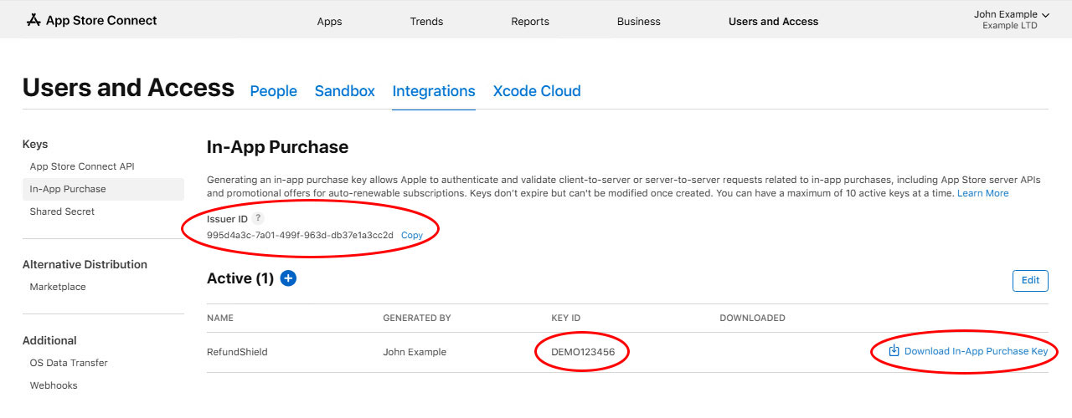Select Business in the top navigation
1072x418 pixels.
point(639,22)
